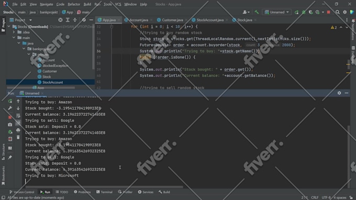Screen dimensions: 356x200
Task: Open the TODO tool window
Action: click(62, 192)
